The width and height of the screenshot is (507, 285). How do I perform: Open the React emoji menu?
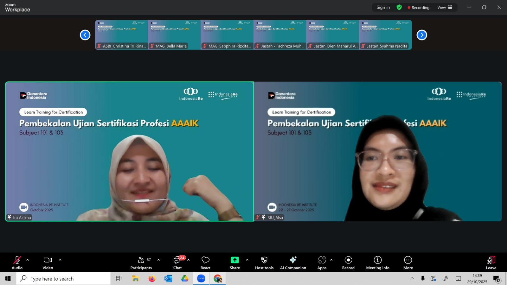click(205, 263)
